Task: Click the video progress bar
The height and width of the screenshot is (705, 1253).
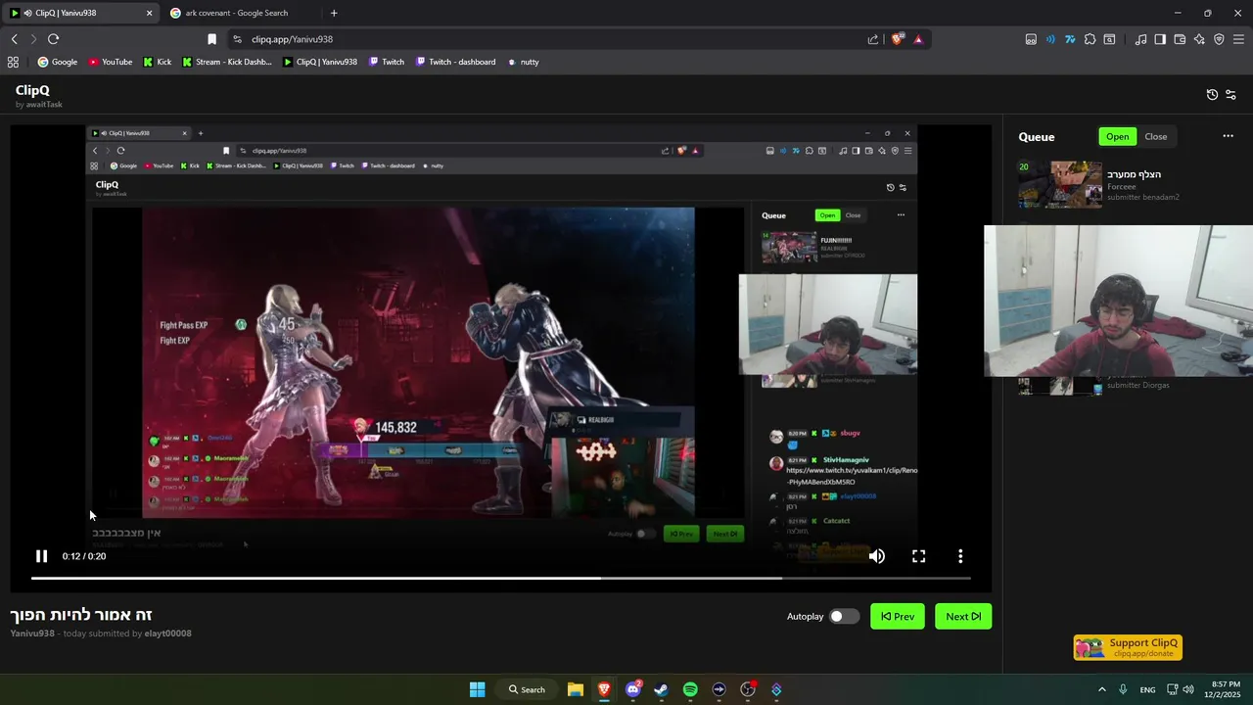Action: [x=500, y=578]
